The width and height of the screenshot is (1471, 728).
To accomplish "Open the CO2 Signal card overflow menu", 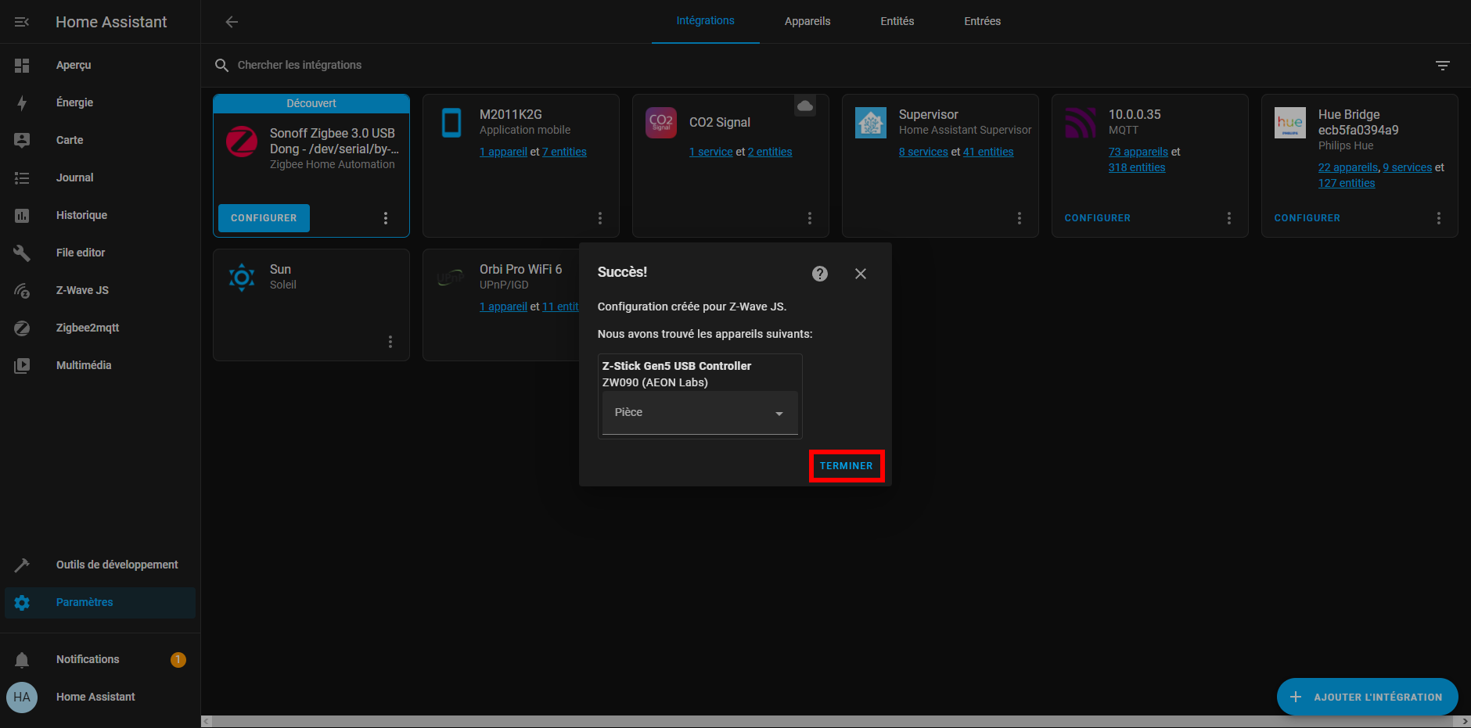I will 810,218.
